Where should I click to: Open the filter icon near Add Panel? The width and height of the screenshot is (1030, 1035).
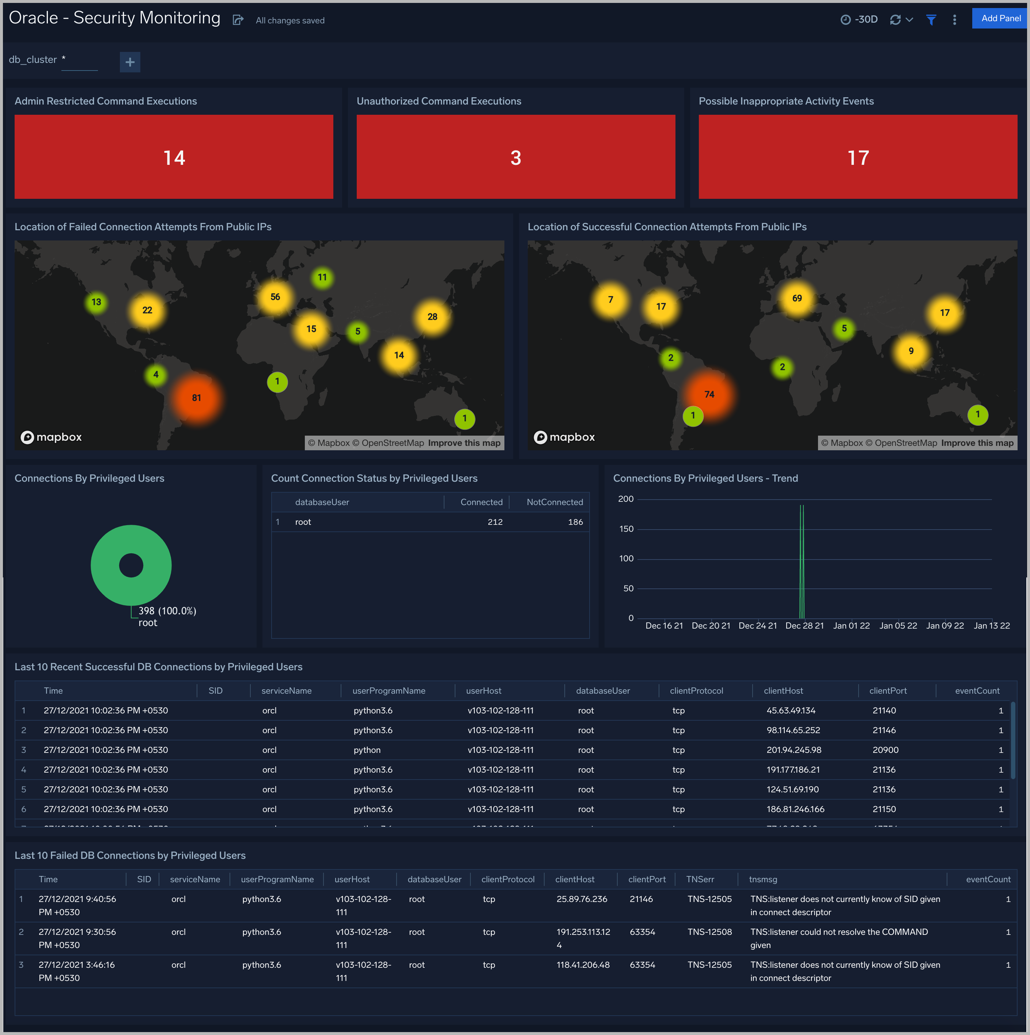click(x=931, y=19)
